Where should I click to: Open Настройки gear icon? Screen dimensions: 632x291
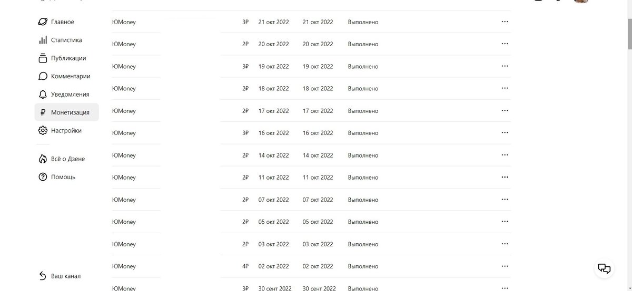pos(43,130)
